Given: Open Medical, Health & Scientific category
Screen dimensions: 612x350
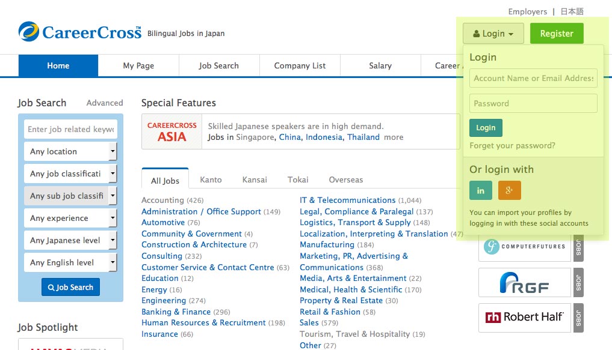Looking at the screenshot, I should click(x=350, y=289).
